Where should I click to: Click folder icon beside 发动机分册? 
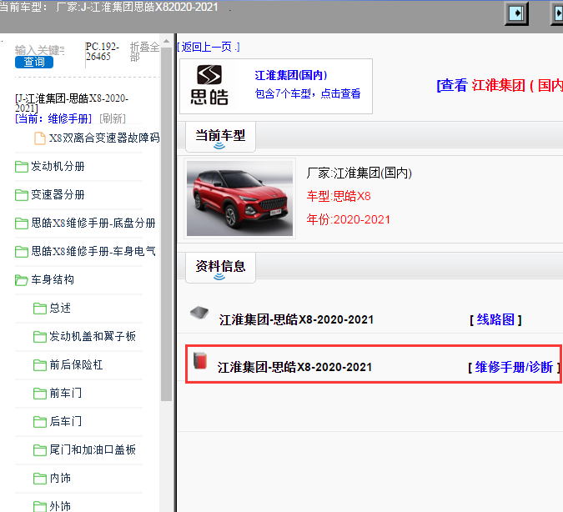click(22, 167)
